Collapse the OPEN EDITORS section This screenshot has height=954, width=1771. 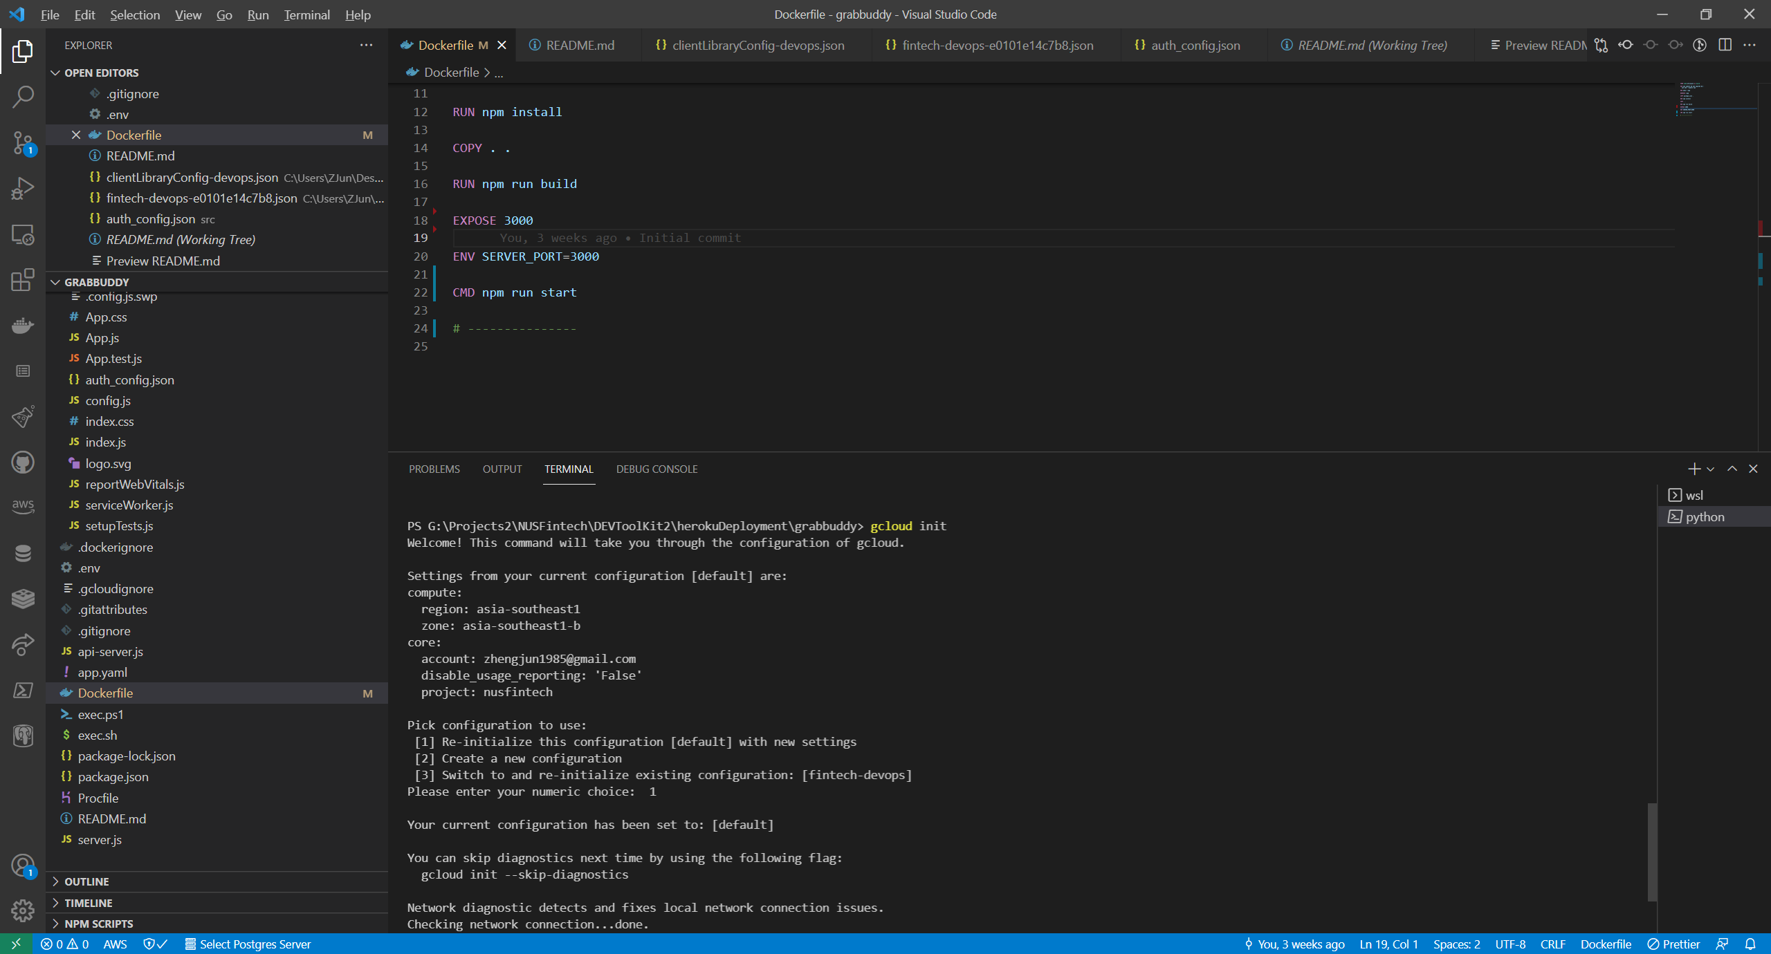[56, 72]
